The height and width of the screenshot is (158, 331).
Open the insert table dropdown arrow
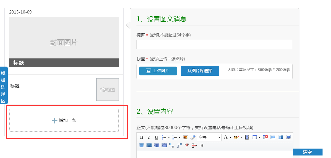259,138
